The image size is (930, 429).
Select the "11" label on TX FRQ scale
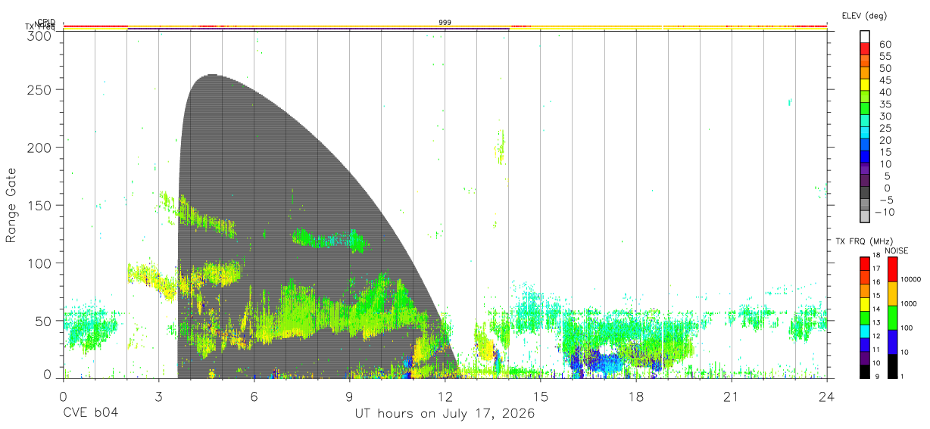coord(876,350)
